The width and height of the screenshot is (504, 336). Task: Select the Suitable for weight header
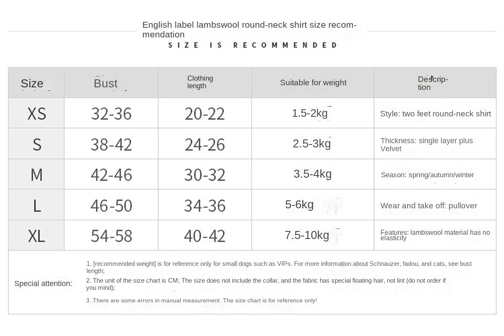coord(313,83)
